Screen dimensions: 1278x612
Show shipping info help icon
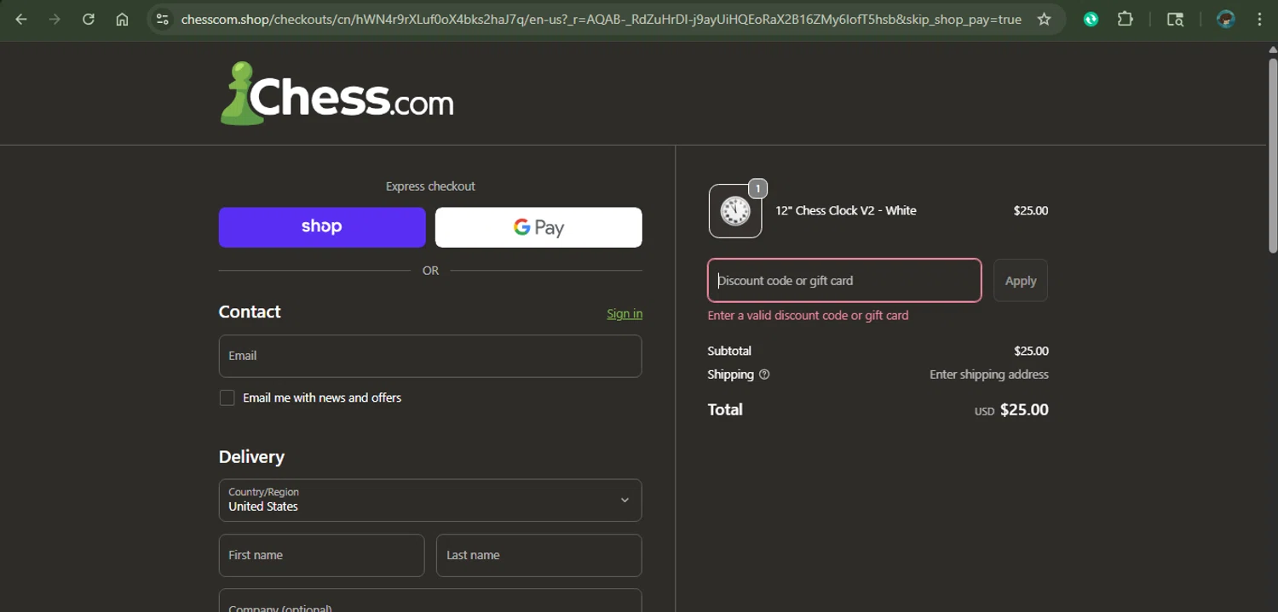(764, 375)
